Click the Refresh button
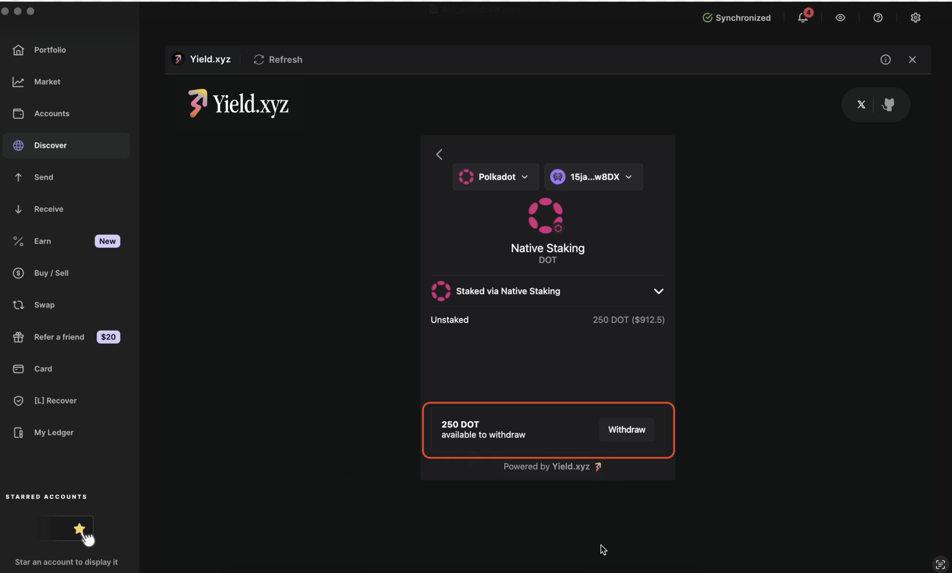The width and height of the screenshot is (952, 573). tap(278, 59)
